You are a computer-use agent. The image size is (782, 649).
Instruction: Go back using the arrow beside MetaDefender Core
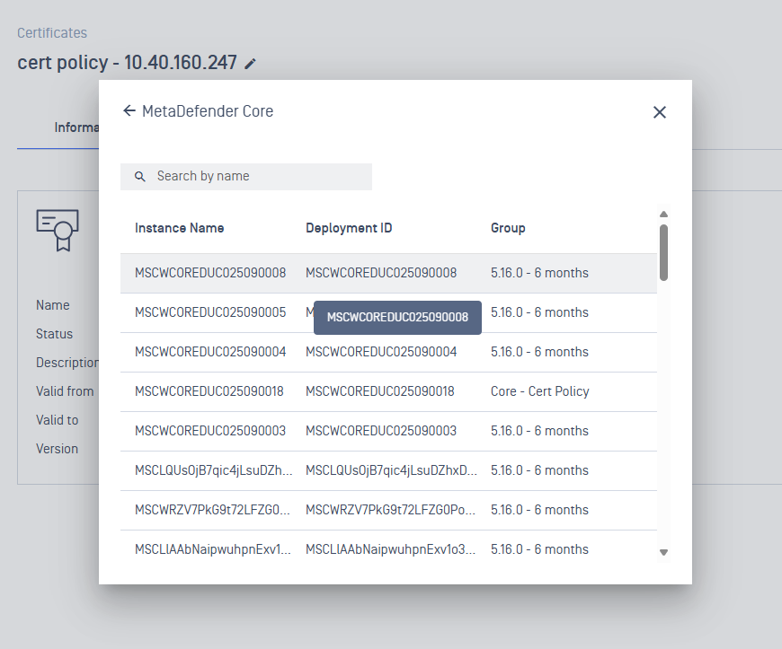coord(129,110)
